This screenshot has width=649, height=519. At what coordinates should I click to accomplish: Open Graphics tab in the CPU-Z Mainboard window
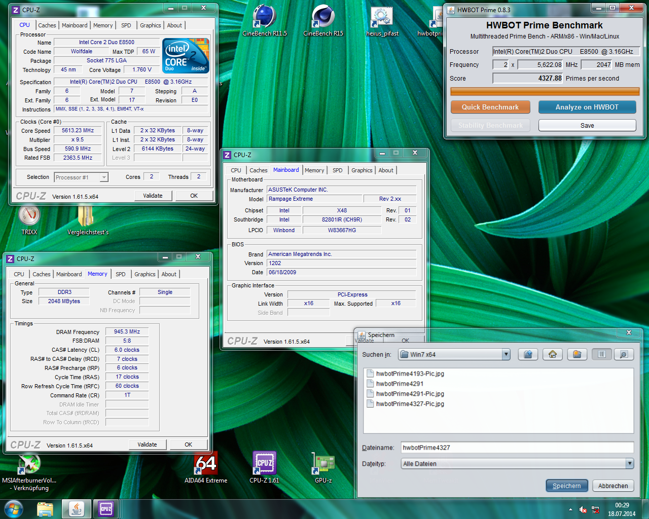(362, 170)
